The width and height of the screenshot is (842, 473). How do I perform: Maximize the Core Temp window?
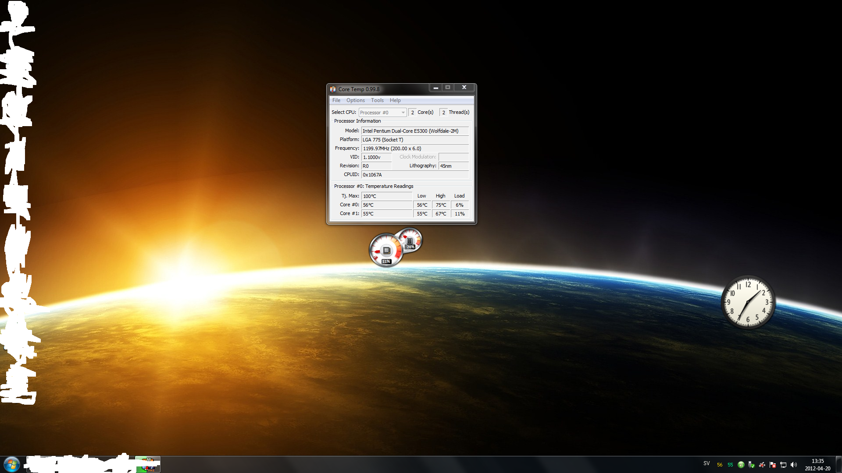[x=448, y=88]
